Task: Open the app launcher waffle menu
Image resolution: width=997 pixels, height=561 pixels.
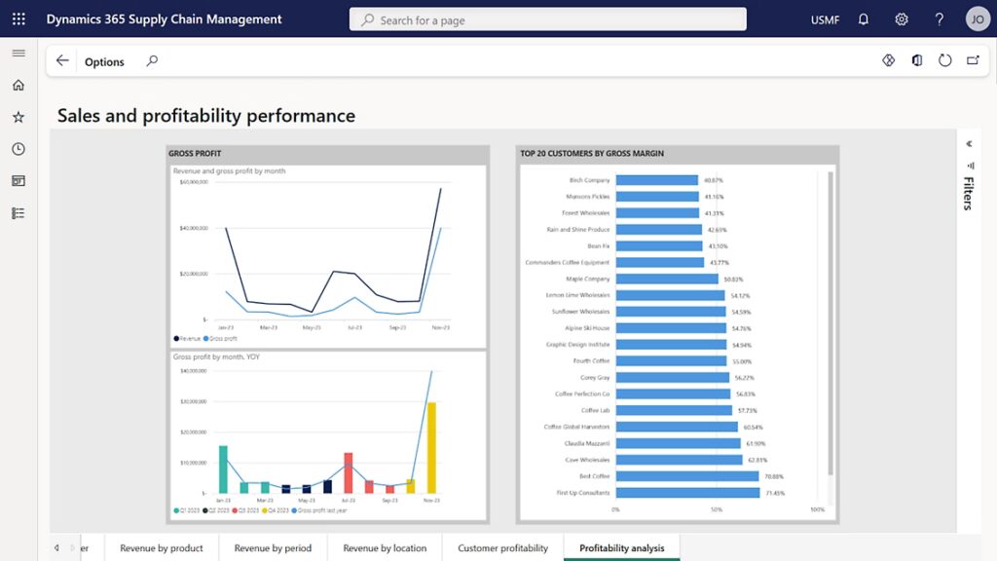Action: (x=18, y=19)
